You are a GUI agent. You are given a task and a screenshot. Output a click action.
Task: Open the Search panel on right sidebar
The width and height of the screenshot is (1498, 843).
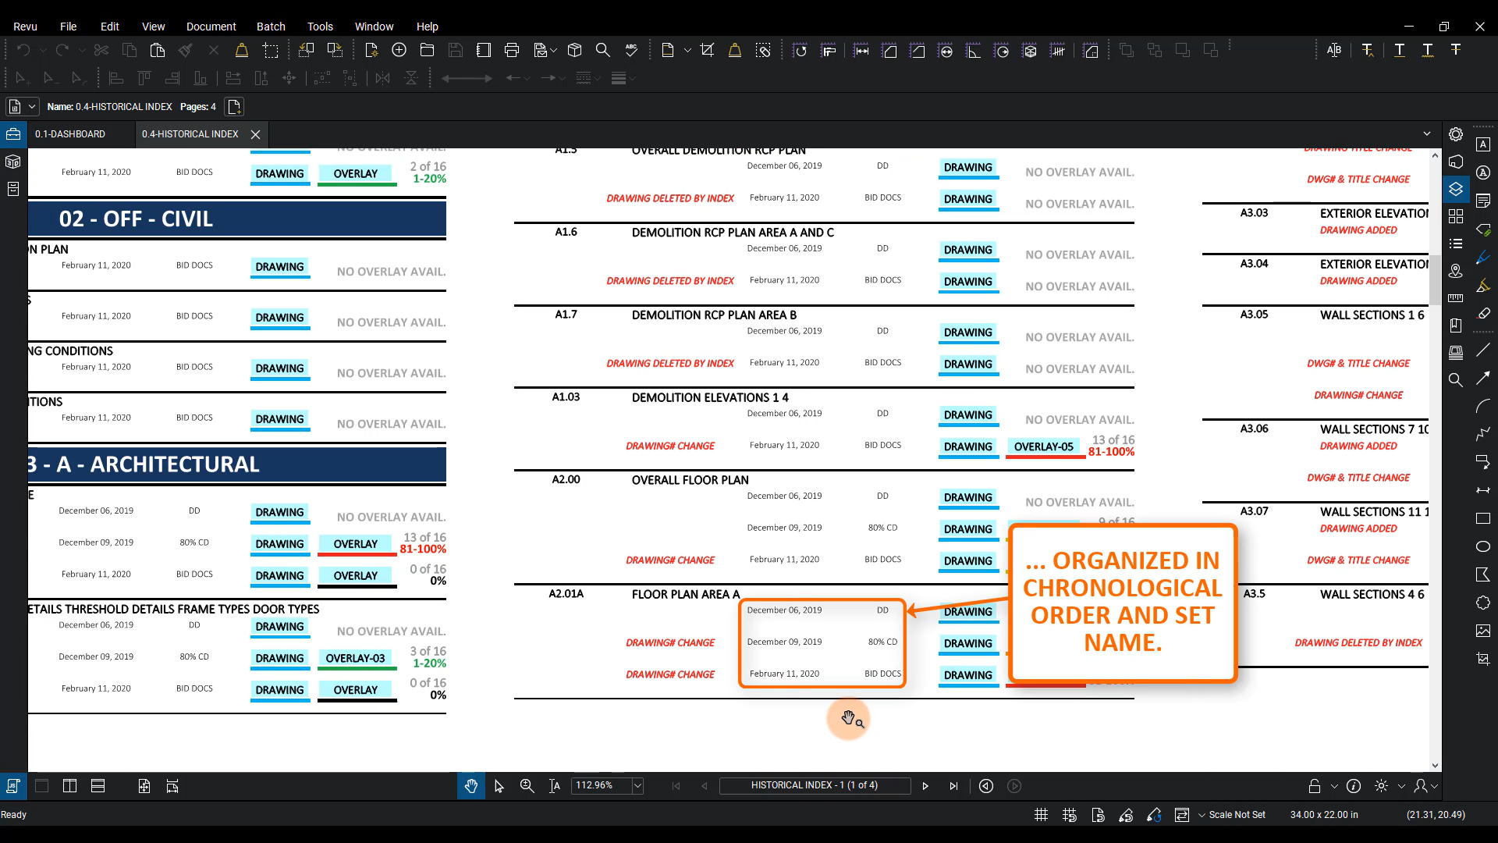pyautogui.click(x=1455, y=380)
